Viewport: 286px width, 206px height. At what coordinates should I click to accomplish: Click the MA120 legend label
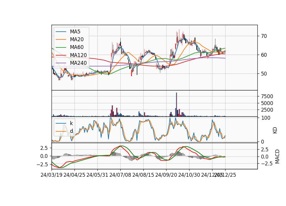[78, 55]
